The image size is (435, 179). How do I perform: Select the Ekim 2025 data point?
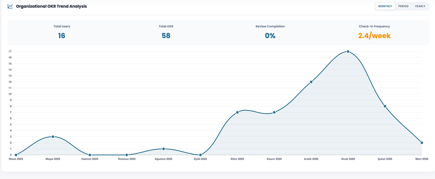(237, 112)
